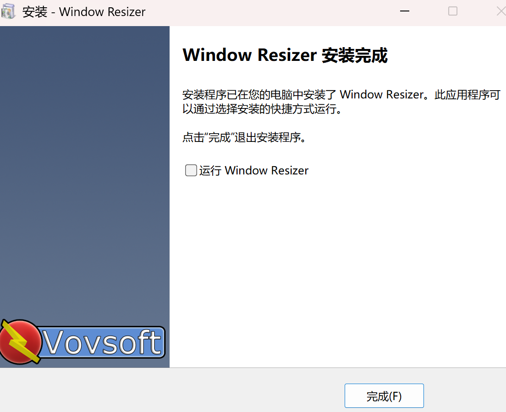Click the separator line above the footer

click(x=338, y=368)
